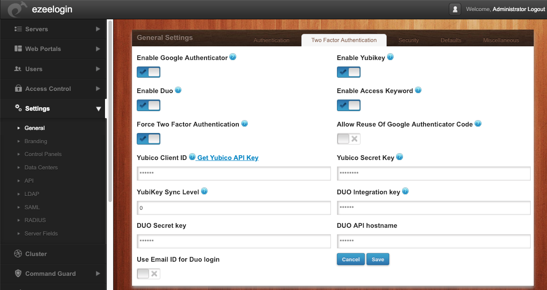The image size is (547, 290).
Task: Click the Settings gears icon in sidebar
Action: tap(18, 108)
